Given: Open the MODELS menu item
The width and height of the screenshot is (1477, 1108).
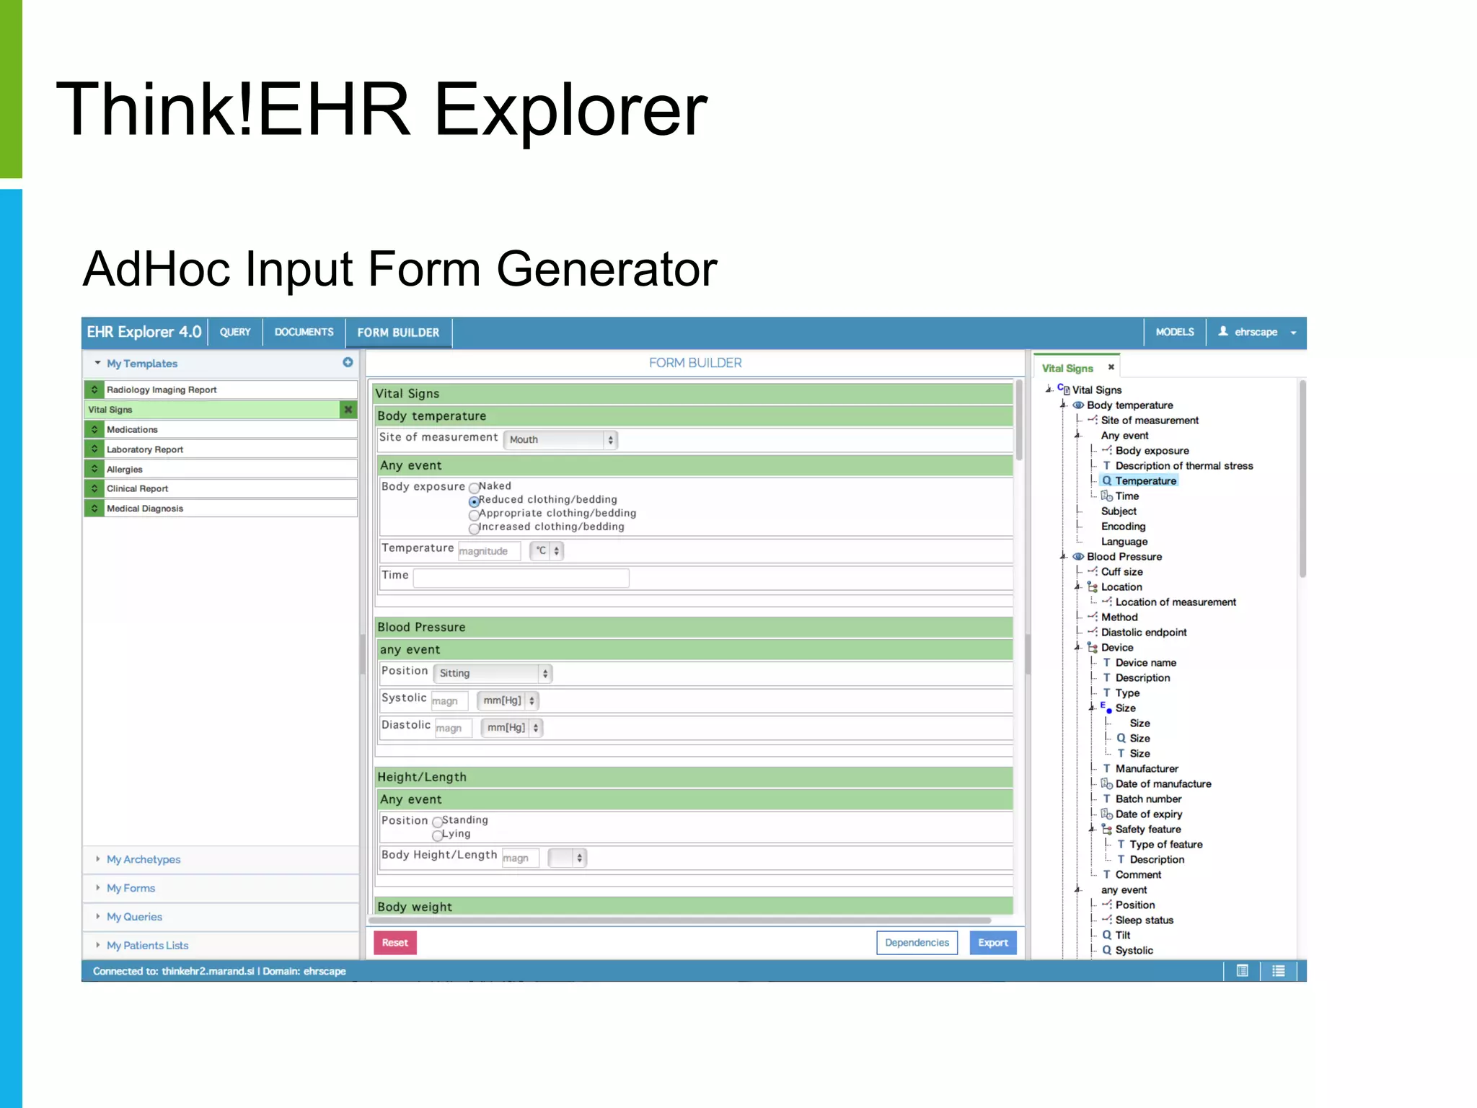Looking at the screenshot, I should click(x=1175, y=332).
